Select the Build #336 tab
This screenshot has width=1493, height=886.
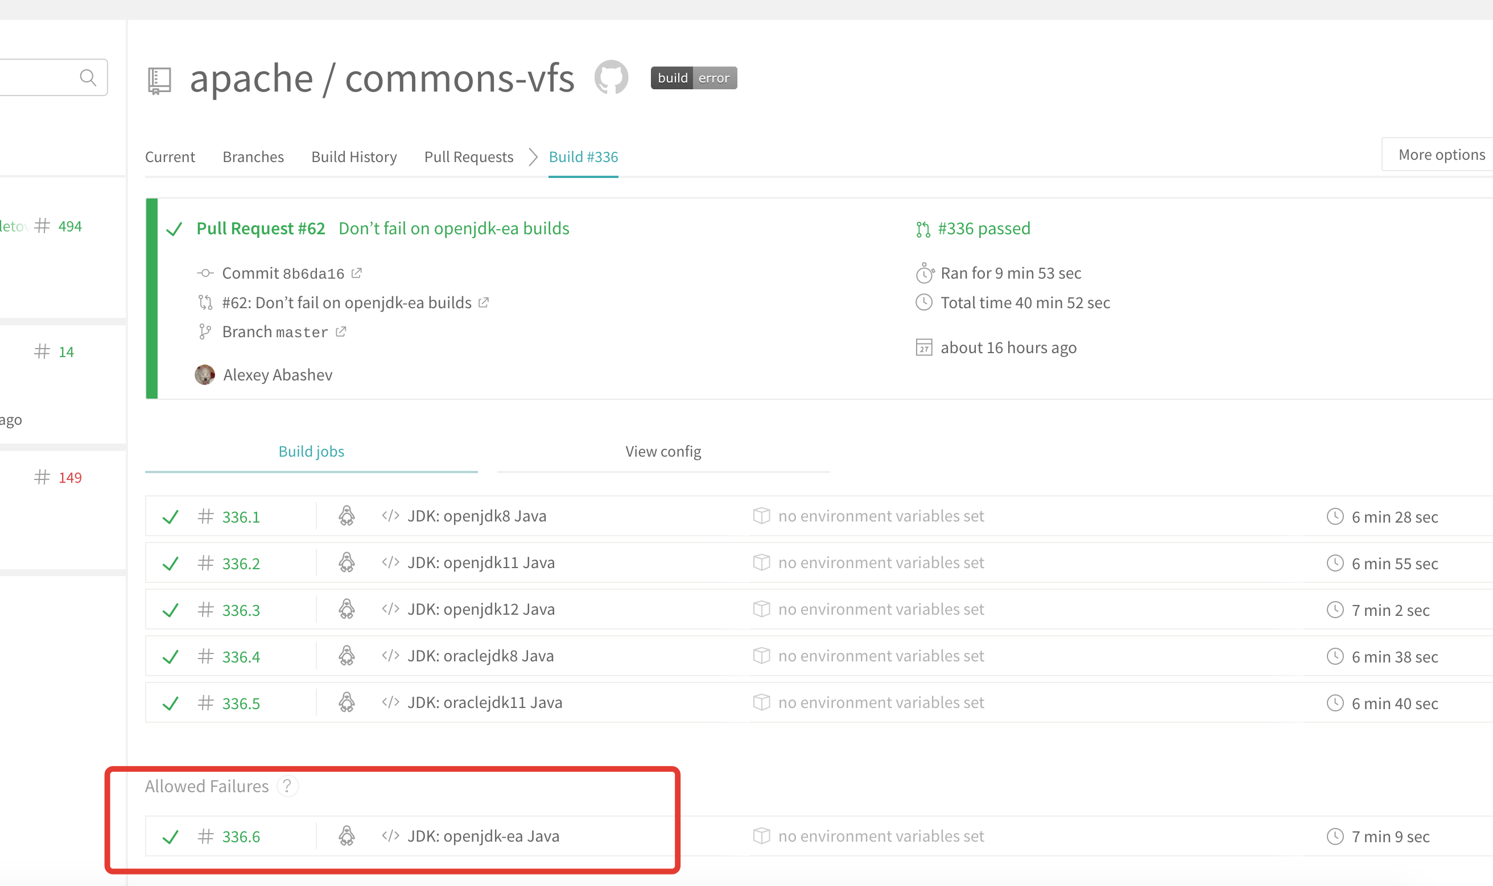coord(583,157)
